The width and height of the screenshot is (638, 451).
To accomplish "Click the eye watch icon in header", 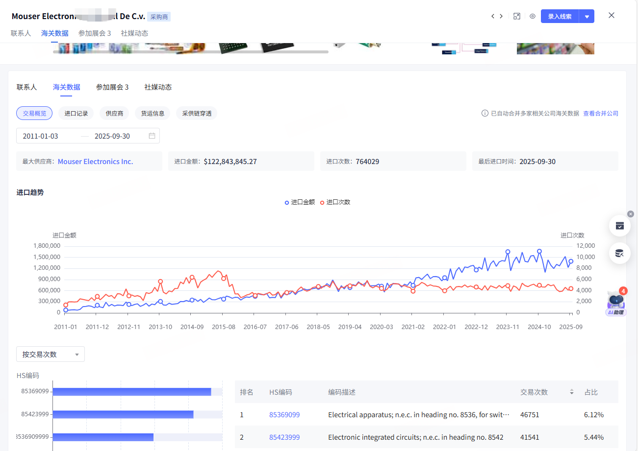I will pyautogui.click(x=533, y=16).
